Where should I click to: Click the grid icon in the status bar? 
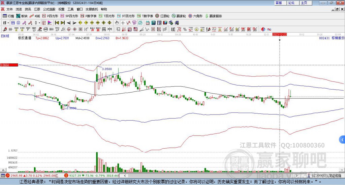(3, 176)
